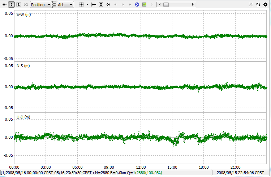Open the Position plot type dropdown

click(x=40, y=5)
